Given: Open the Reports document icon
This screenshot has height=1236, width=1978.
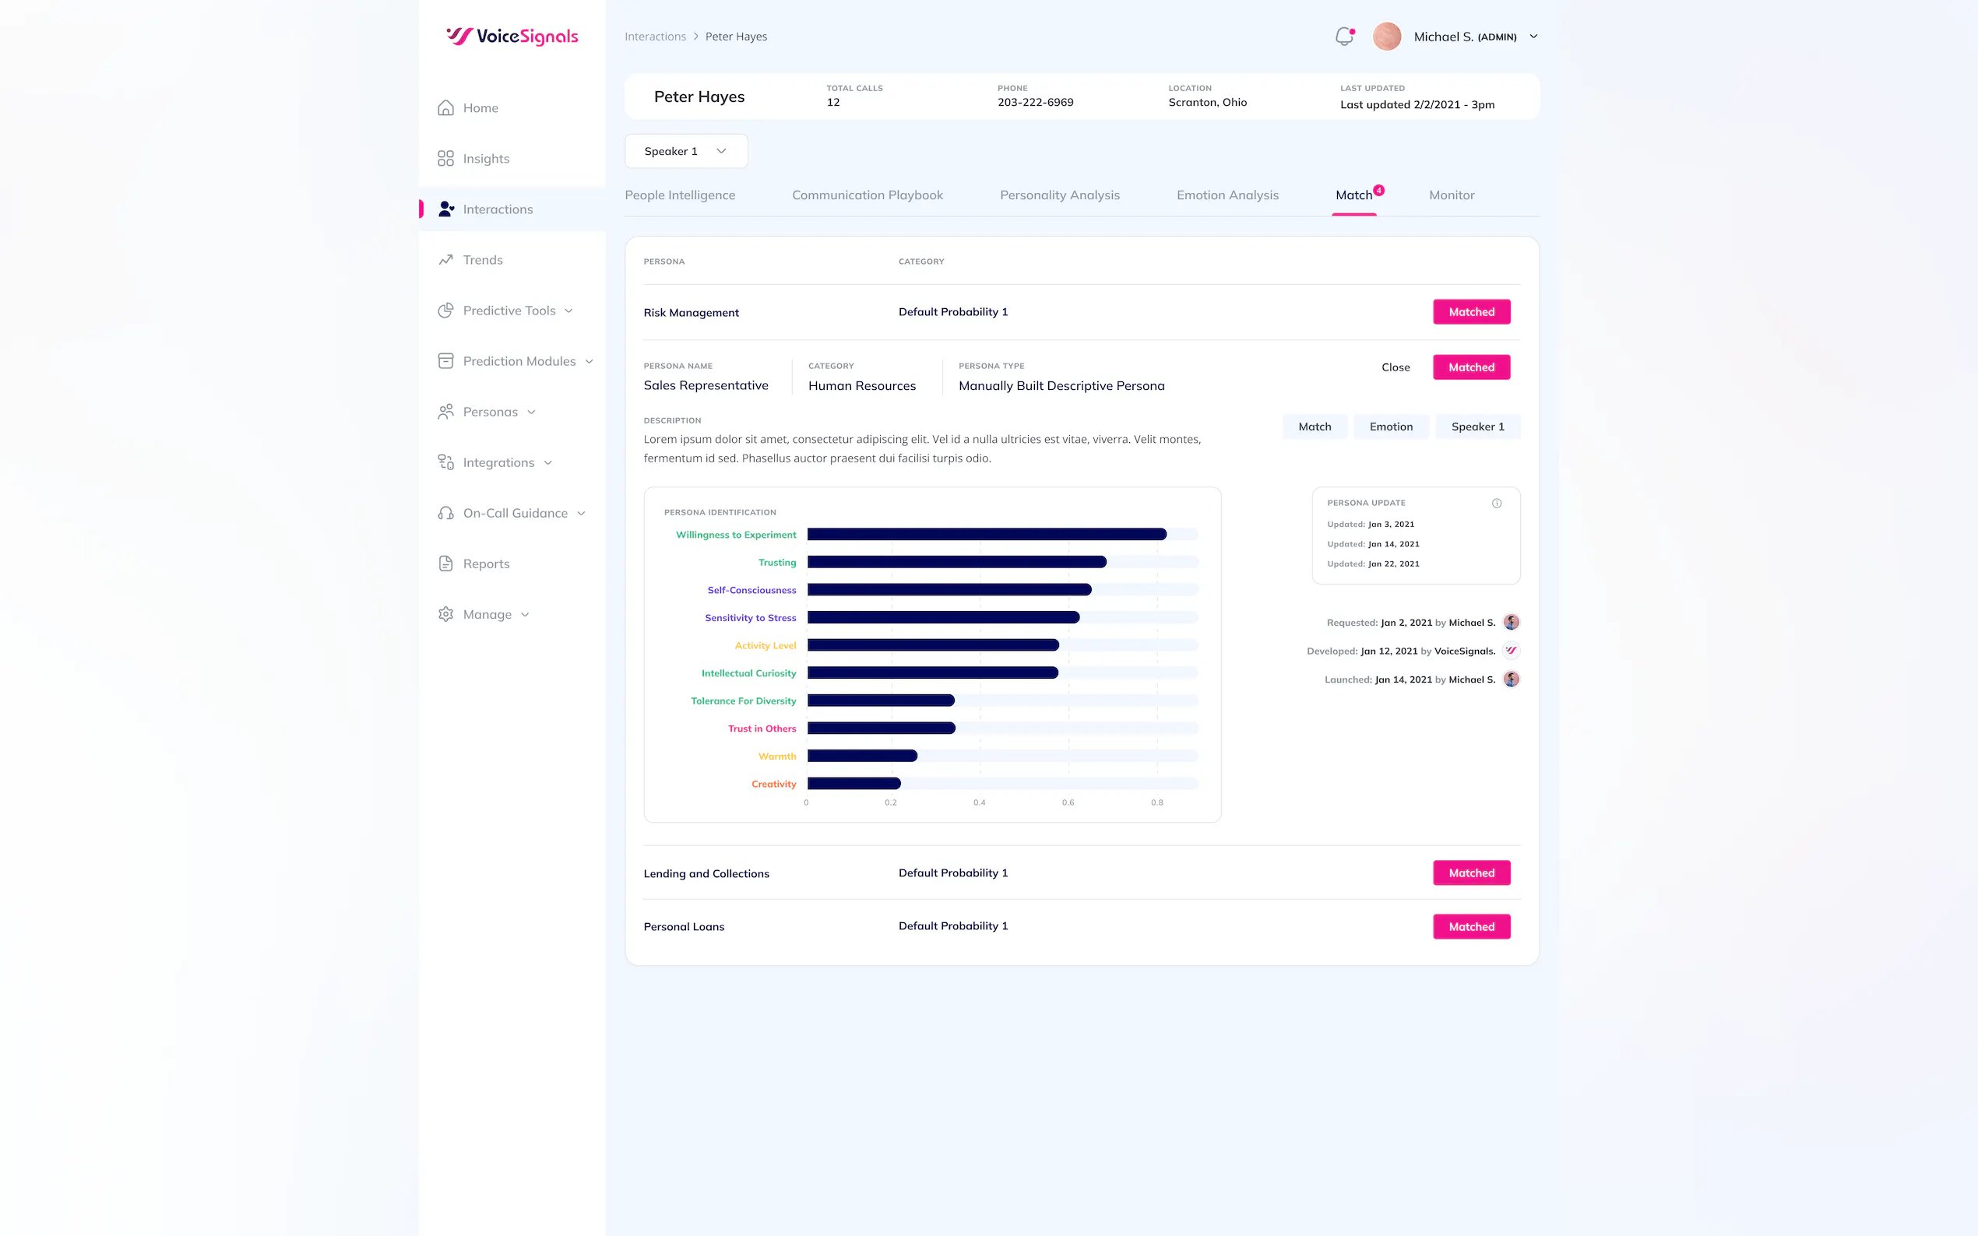Looking at the screenshot, I should click(x=445, y=564).
